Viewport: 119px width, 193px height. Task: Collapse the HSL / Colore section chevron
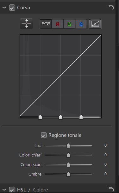(x=4, y=190)
